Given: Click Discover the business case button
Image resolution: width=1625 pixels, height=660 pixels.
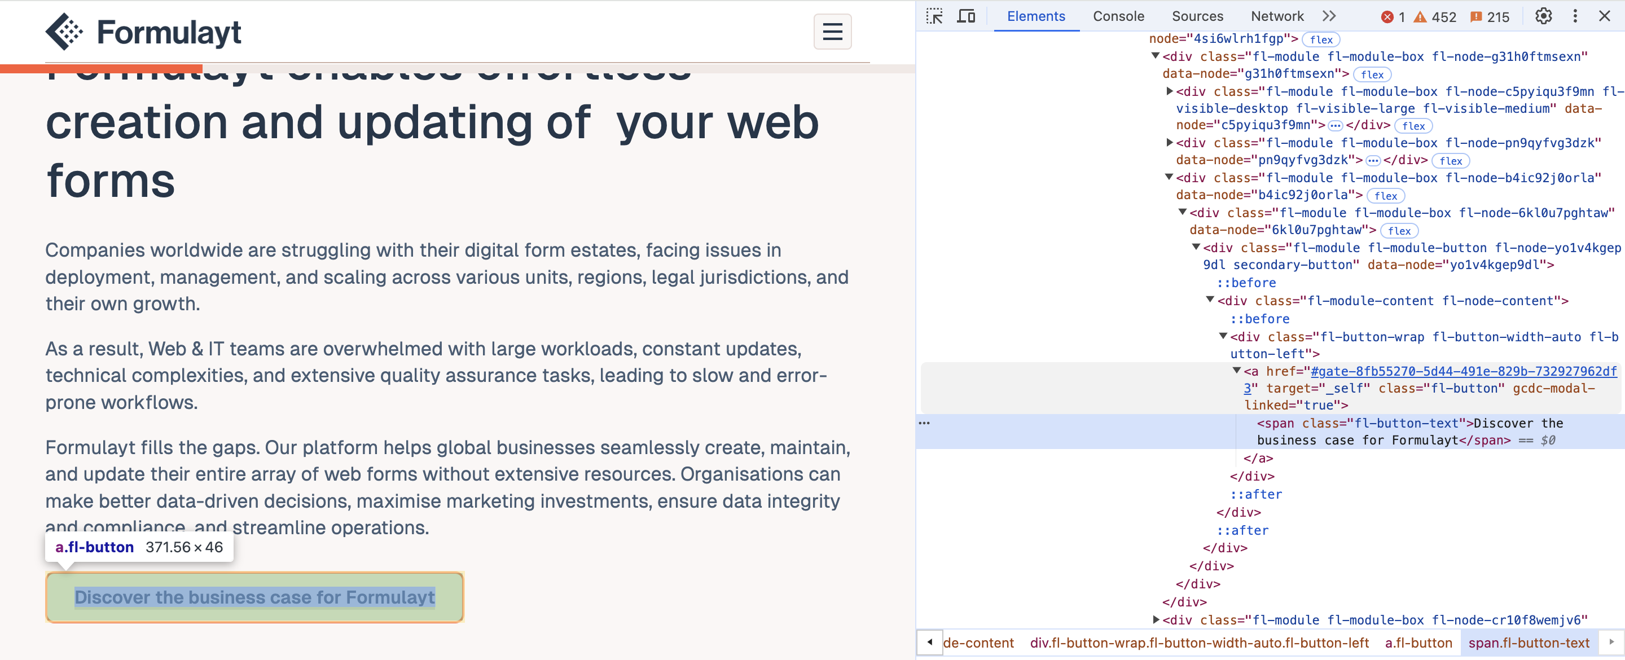Looking at the screenshot, I should click(x=254, y=597).
